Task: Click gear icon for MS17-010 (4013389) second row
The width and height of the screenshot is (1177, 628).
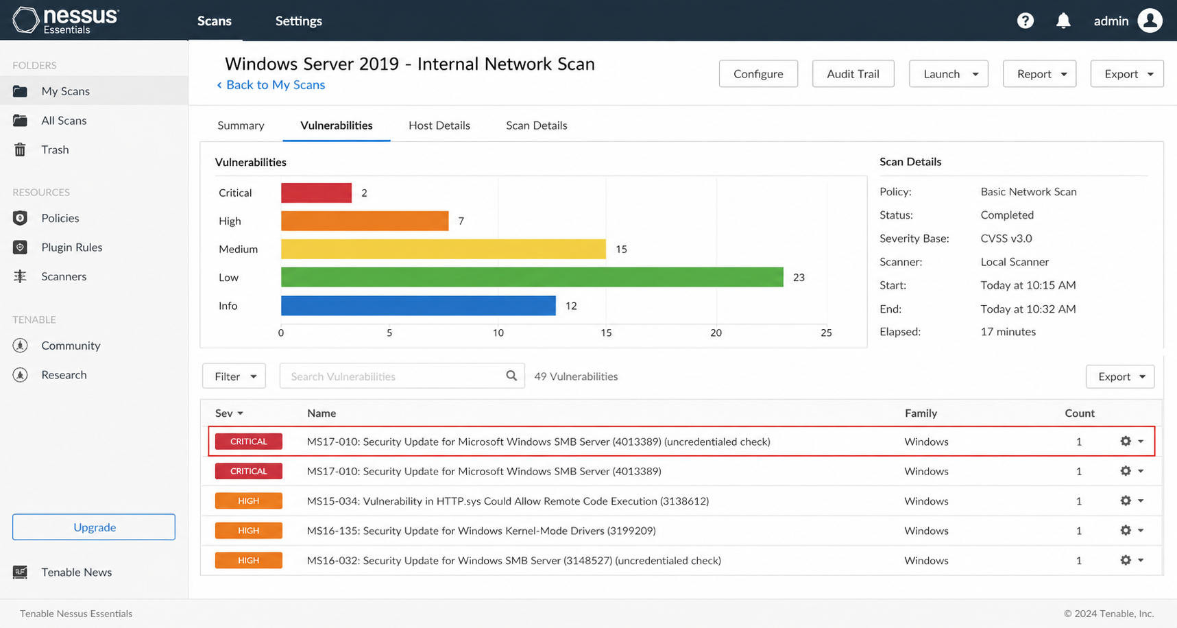Action: [x=1126, y=471]
